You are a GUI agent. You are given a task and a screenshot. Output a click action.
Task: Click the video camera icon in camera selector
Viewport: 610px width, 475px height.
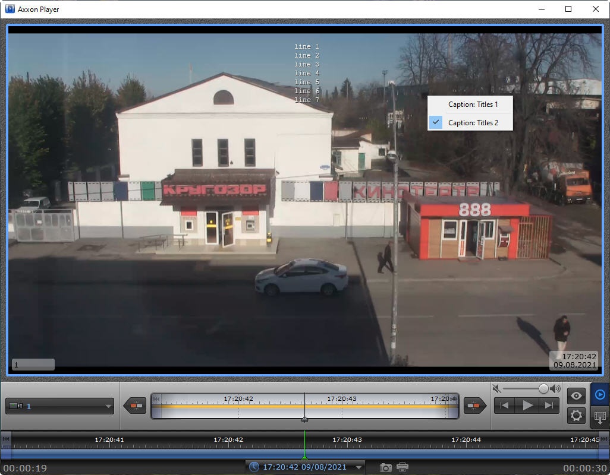(16, 406)
